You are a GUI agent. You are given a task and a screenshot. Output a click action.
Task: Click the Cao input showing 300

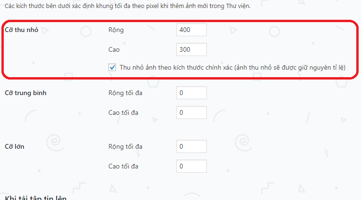(191, 49)
